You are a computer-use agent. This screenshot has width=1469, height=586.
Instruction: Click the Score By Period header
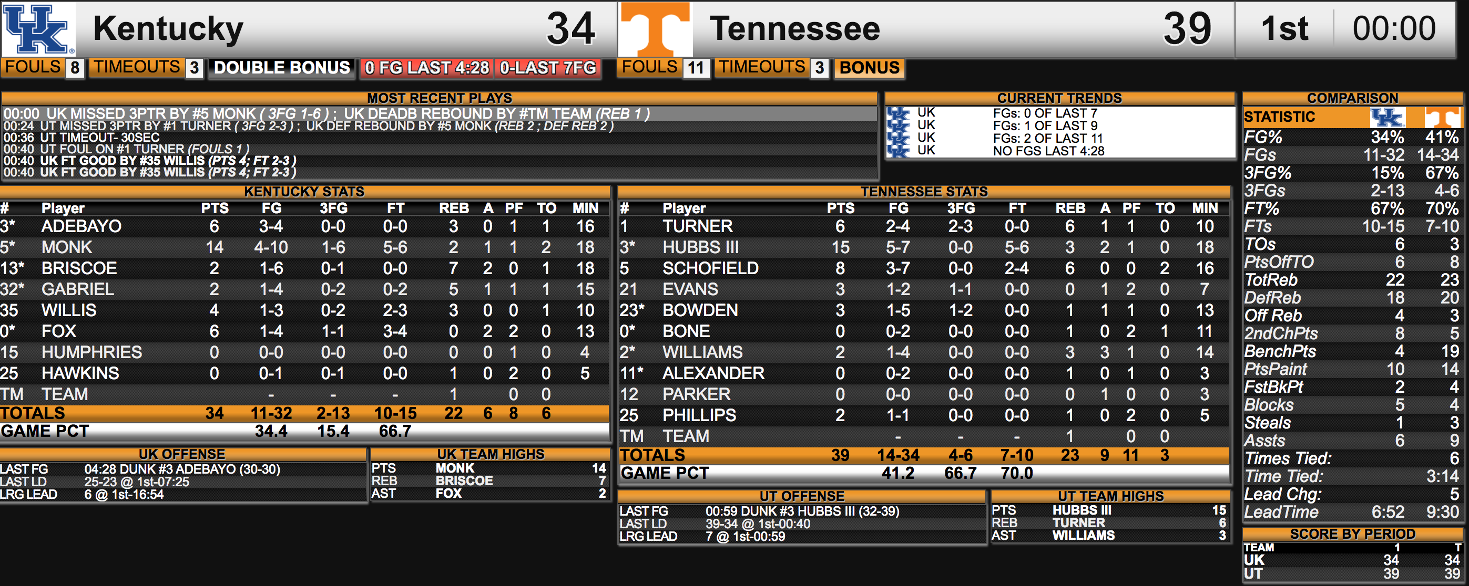(x=1352, y=534)
